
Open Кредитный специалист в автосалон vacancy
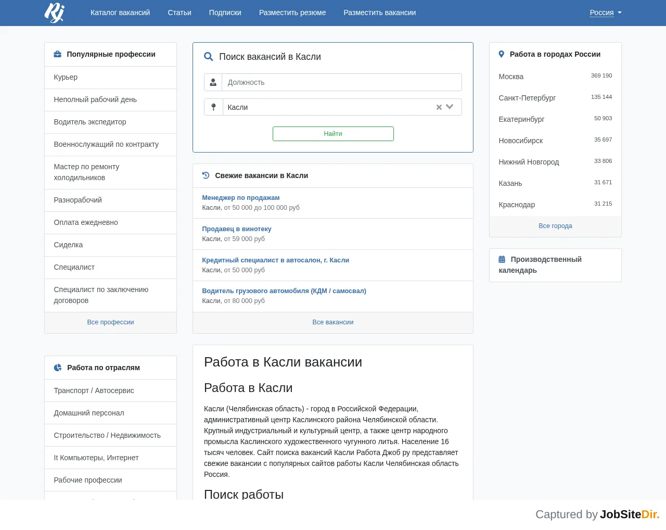point(276,260)
